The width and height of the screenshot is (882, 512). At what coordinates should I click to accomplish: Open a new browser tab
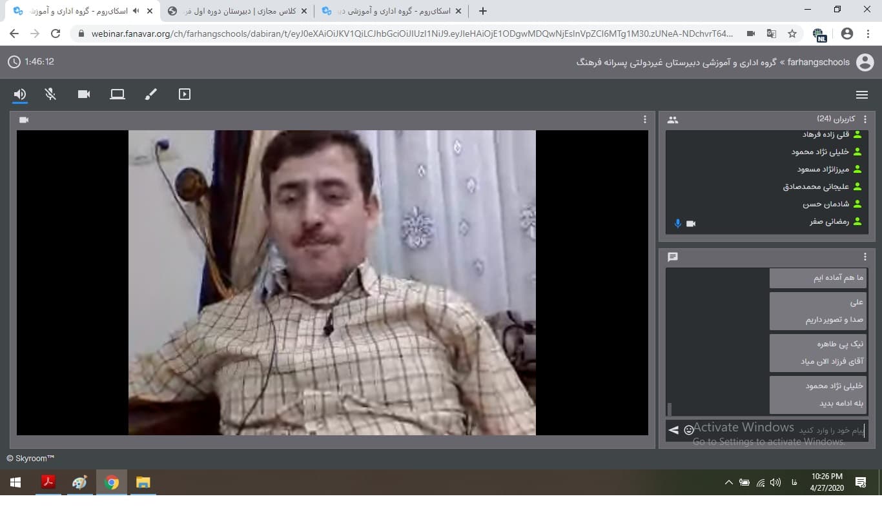(x=483, y=11)
